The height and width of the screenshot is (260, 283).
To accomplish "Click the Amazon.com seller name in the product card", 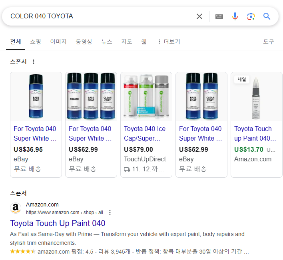I will coord(253,159).
